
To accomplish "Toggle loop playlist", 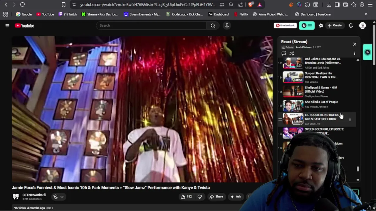I will point(283,53).
